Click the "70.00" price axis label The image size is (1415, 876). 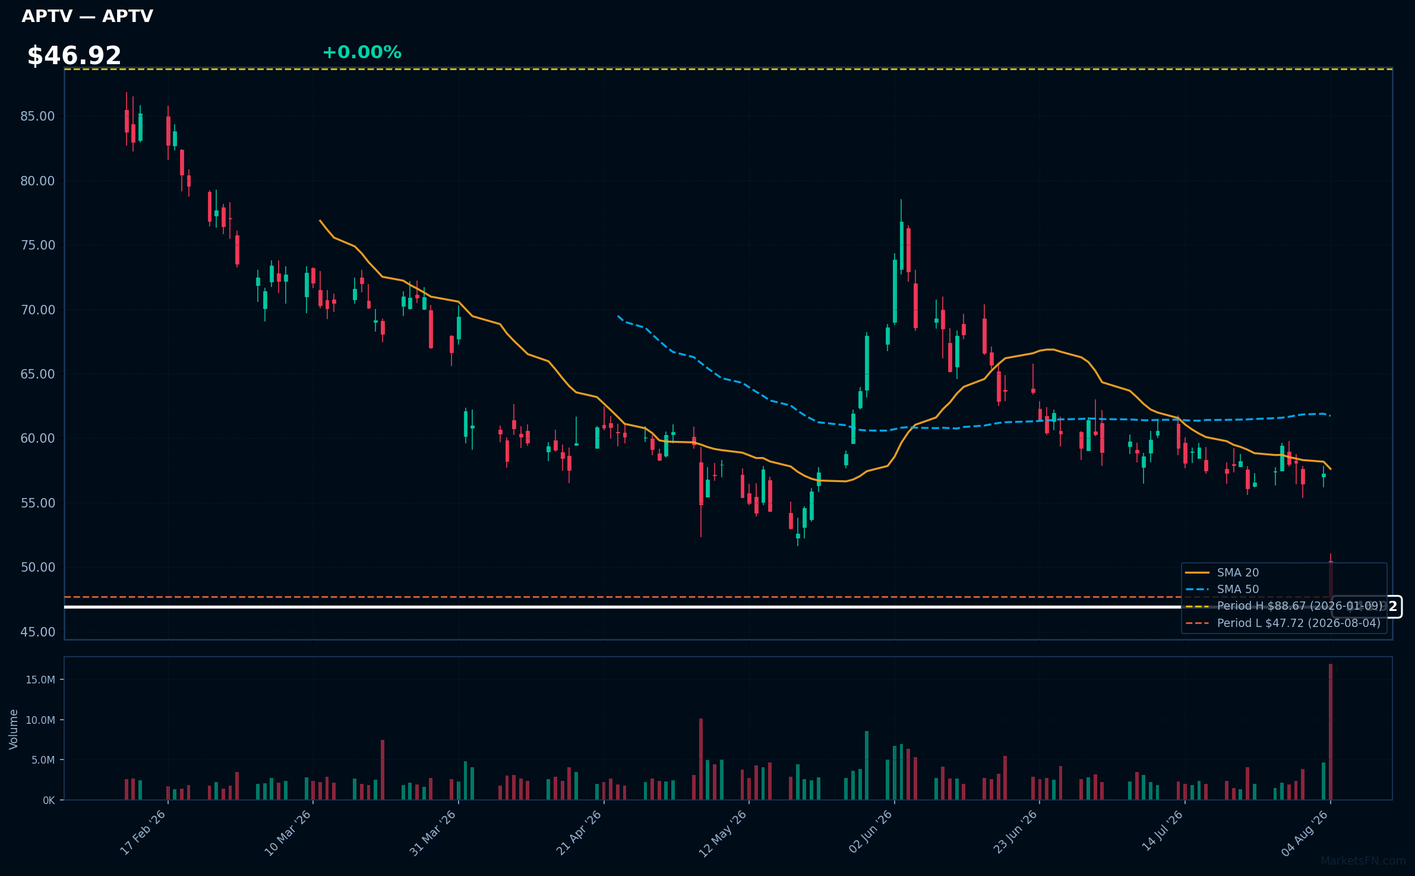[37, 310]
